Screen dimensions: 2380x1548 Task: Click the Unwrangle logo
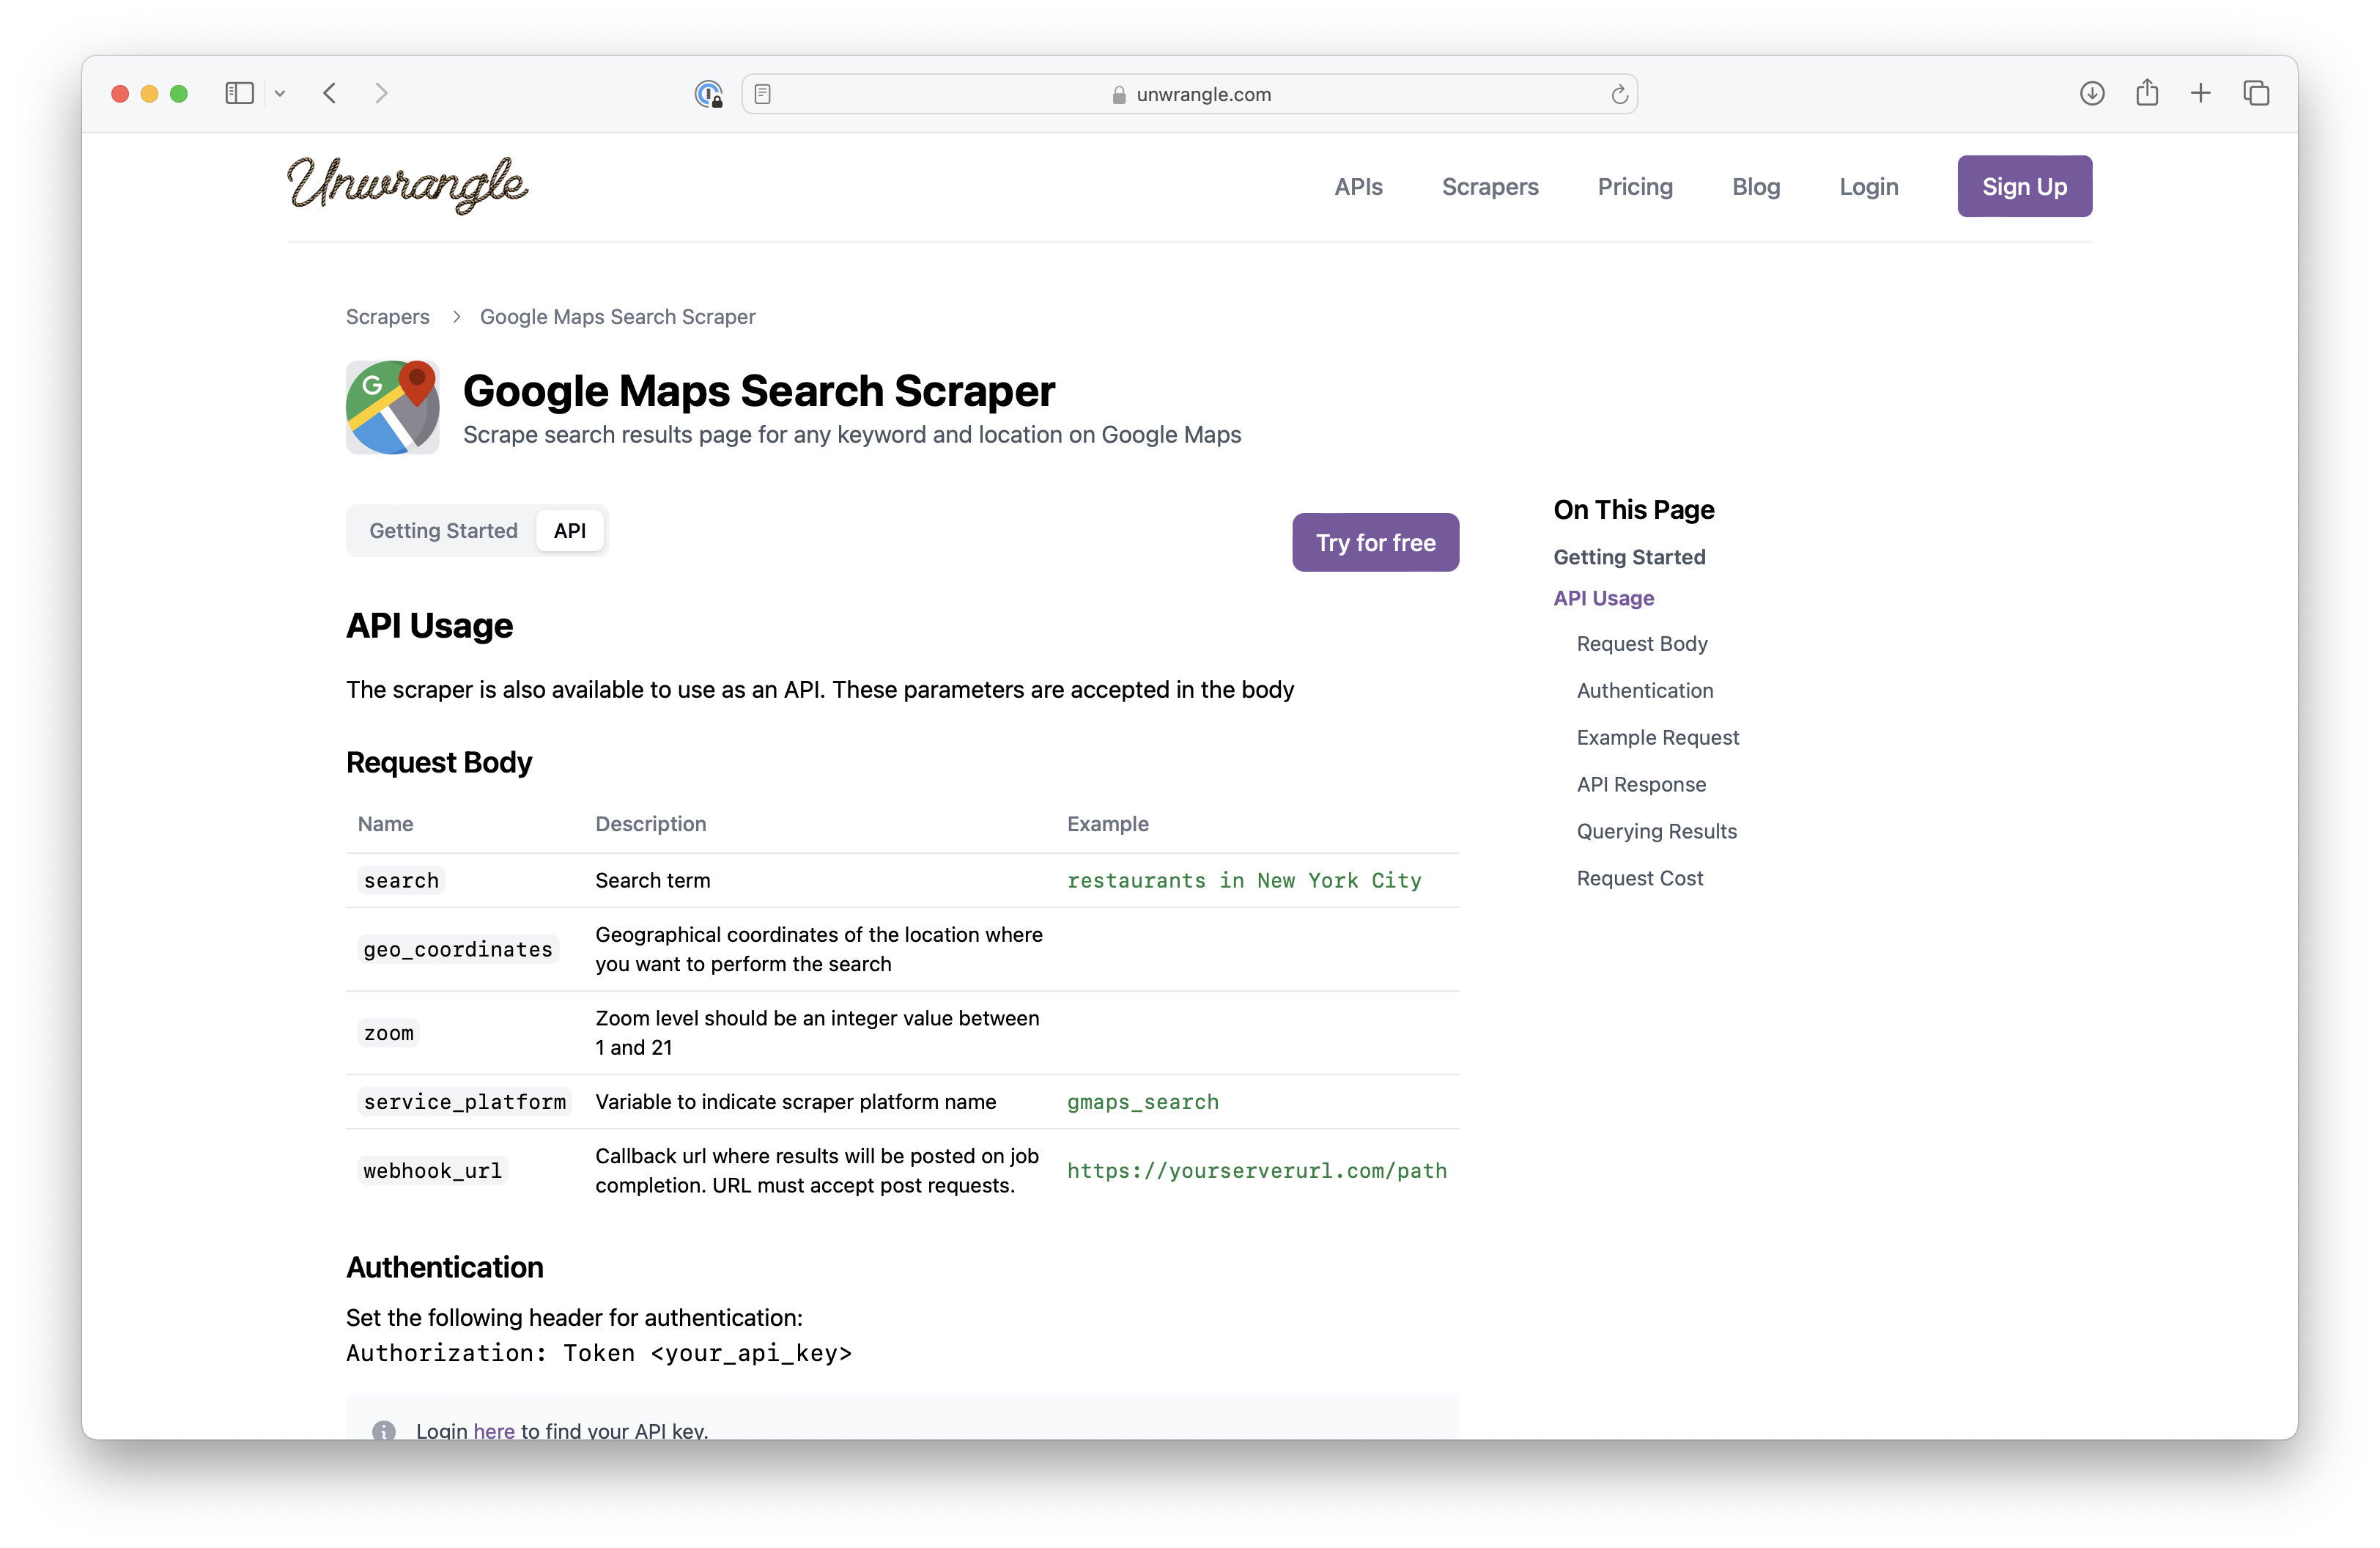(407, 185)
